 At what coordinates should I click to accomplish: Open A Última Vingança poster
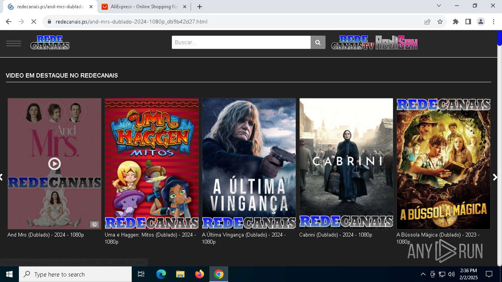[x=249, y=163]
